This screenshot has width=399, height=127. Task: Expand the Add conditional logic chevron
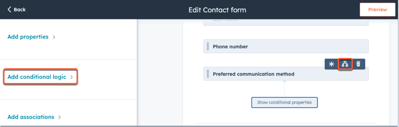[72, 77]
